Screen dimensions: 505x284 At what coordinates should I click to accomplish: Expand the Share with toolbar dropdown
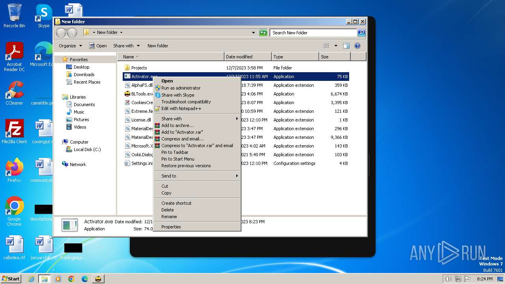tap(126, 46)
